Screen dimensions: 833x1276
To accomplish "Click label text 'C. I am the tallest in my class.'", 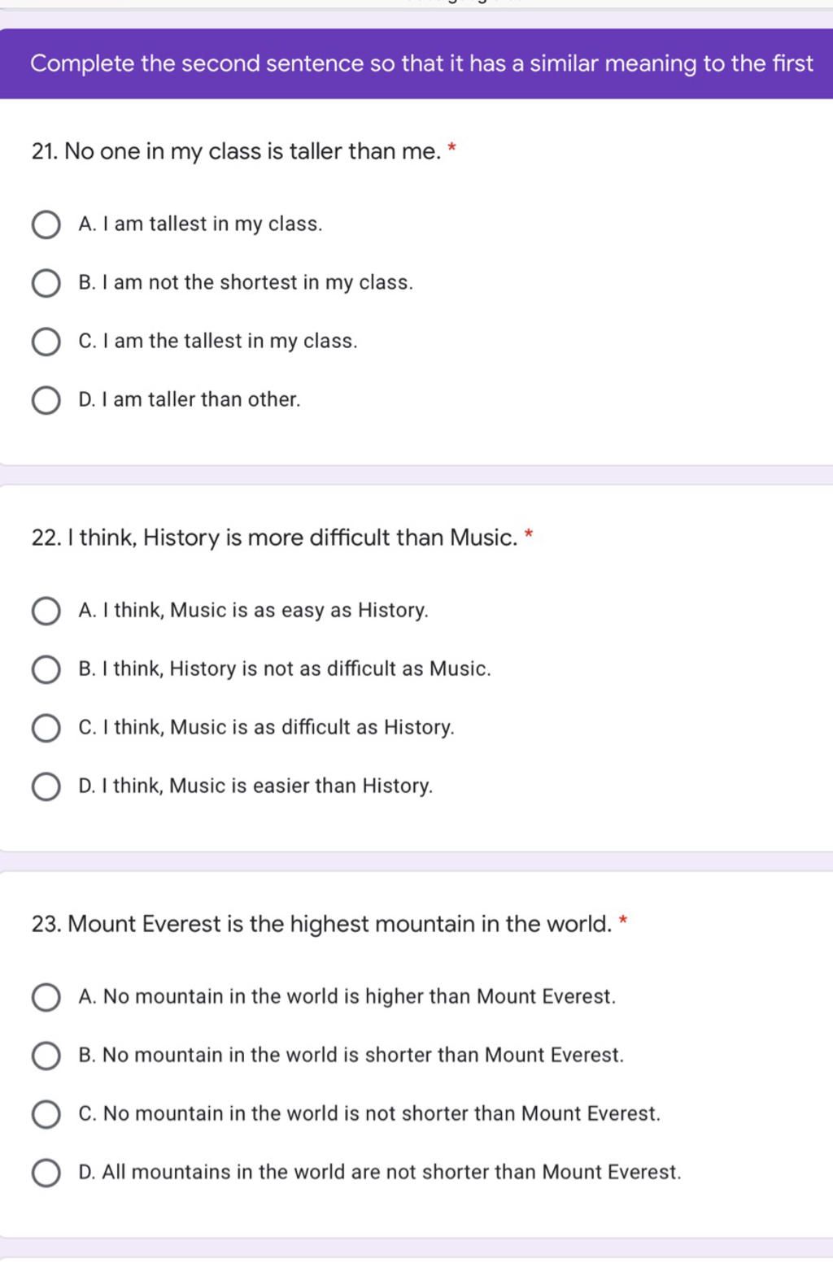I will [218, 341].
